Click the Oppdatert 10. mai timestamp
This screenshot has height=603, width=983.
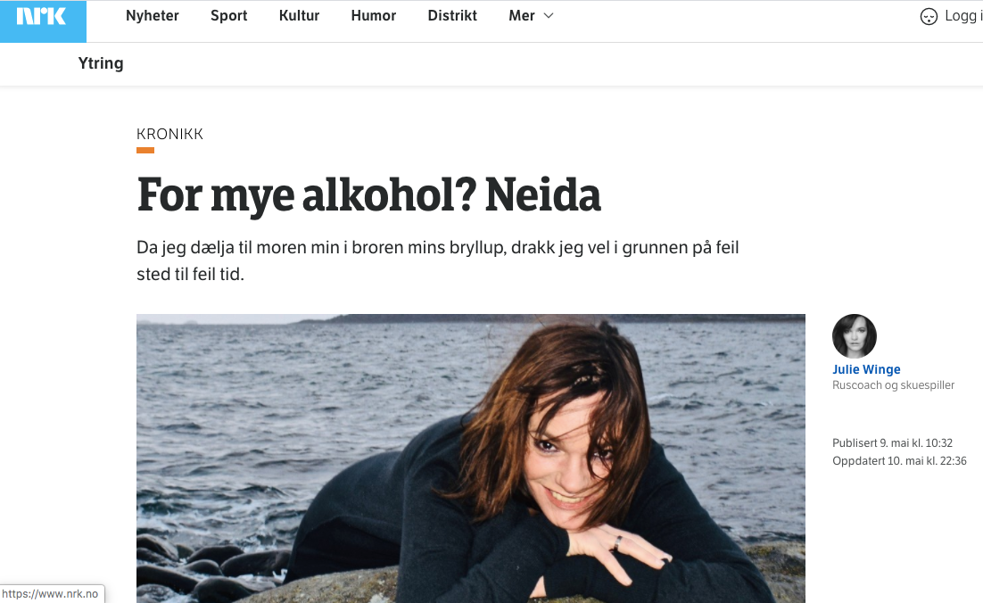click(x=899, y=460)
